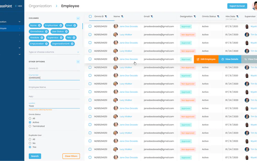Screen dimensions: 257x161
Task: Select Duplicate User Yes radio
Action: pos(30,147)
